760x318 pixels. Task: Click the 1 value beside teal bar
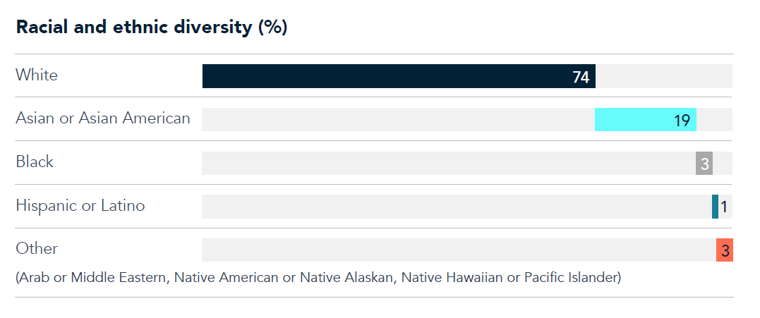(723, 207)
